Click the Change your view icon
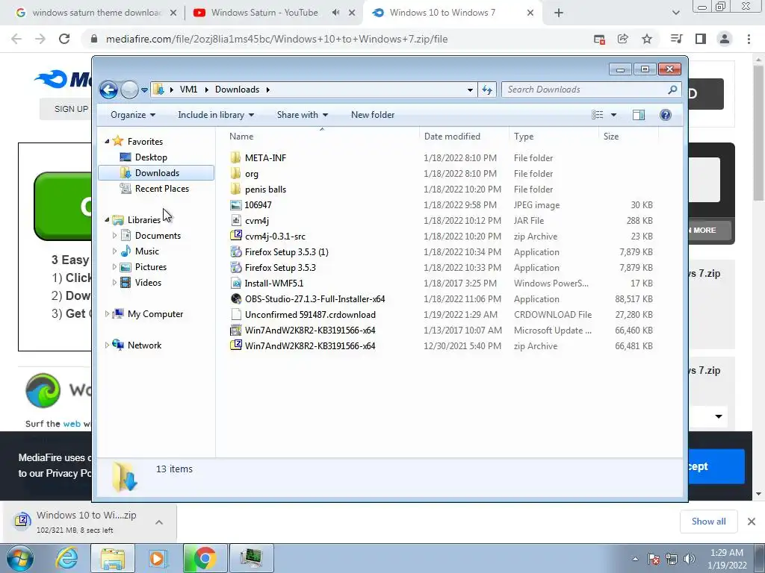 pos(598,115)
